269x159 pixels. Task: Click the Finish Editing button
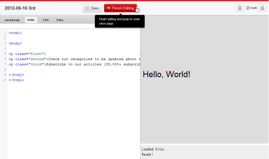pos(120,8)
